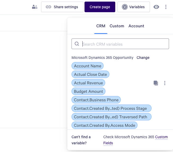
Task: Focus the Search CRM variables field
Action: (x=120, y=44)
